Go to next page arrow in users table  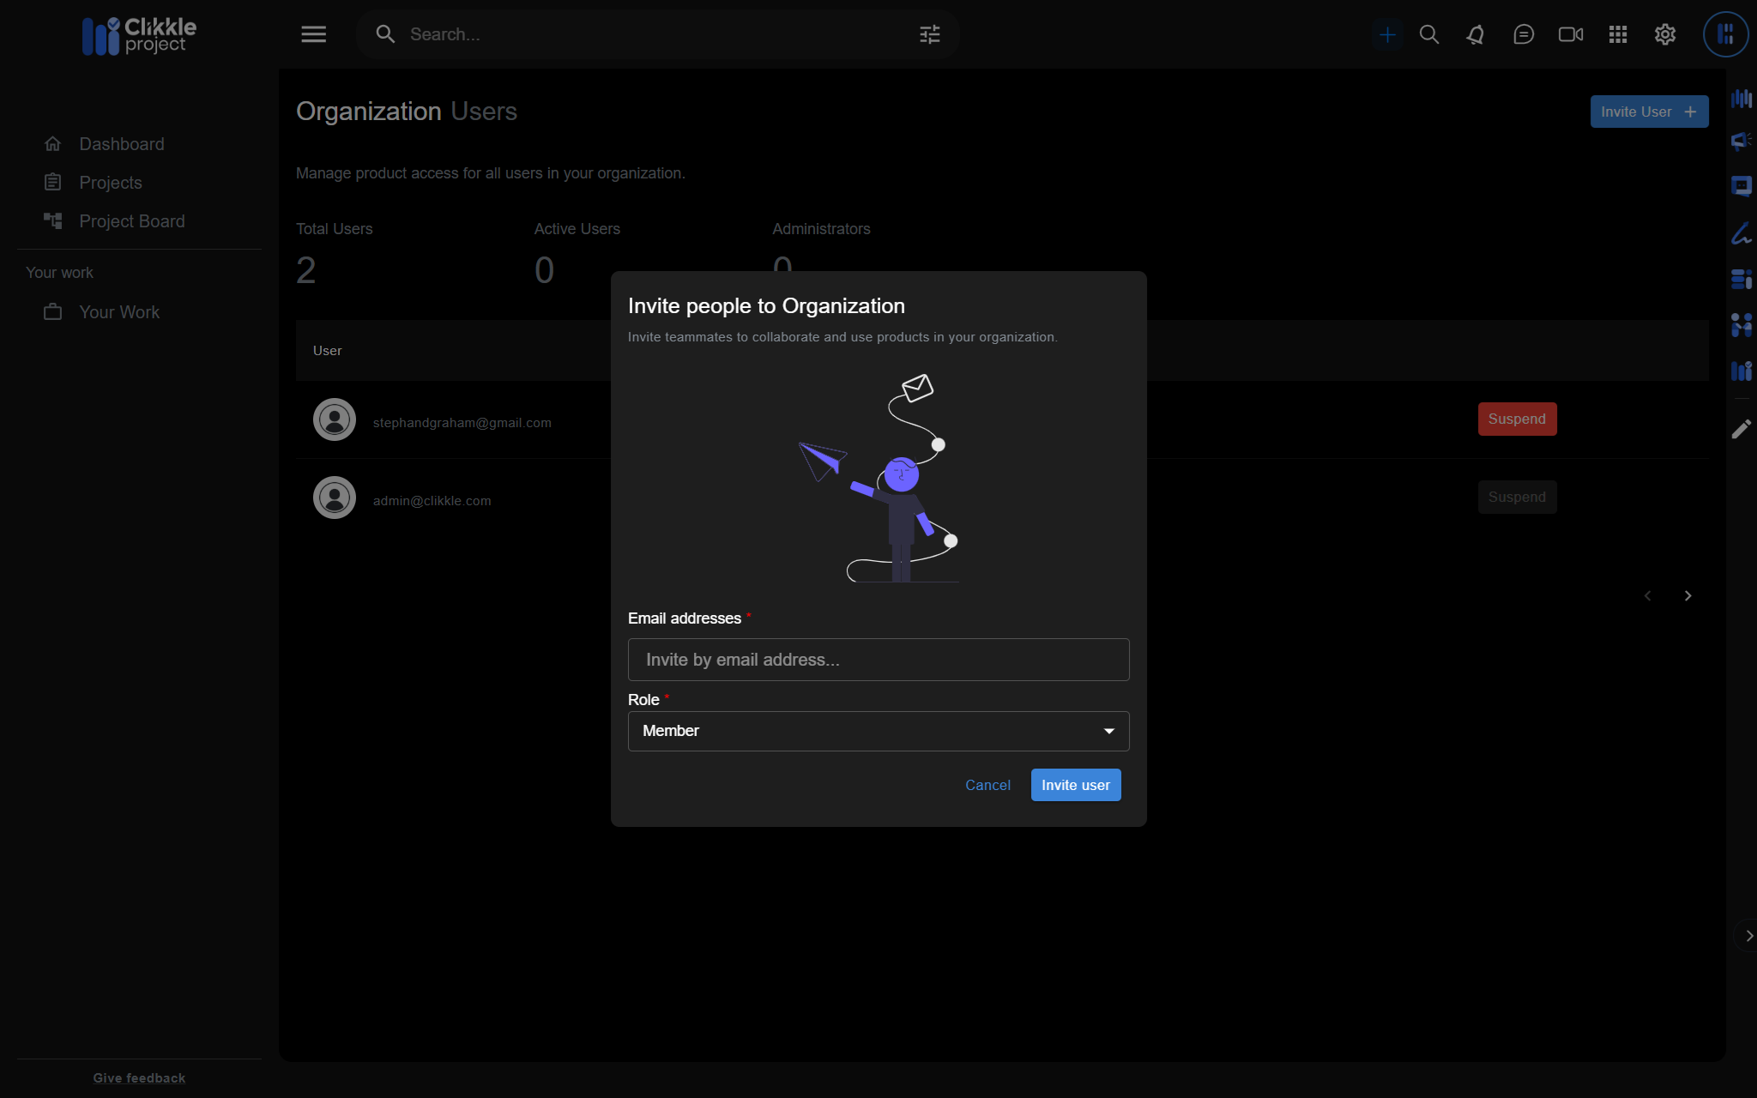coord(1688,595)
